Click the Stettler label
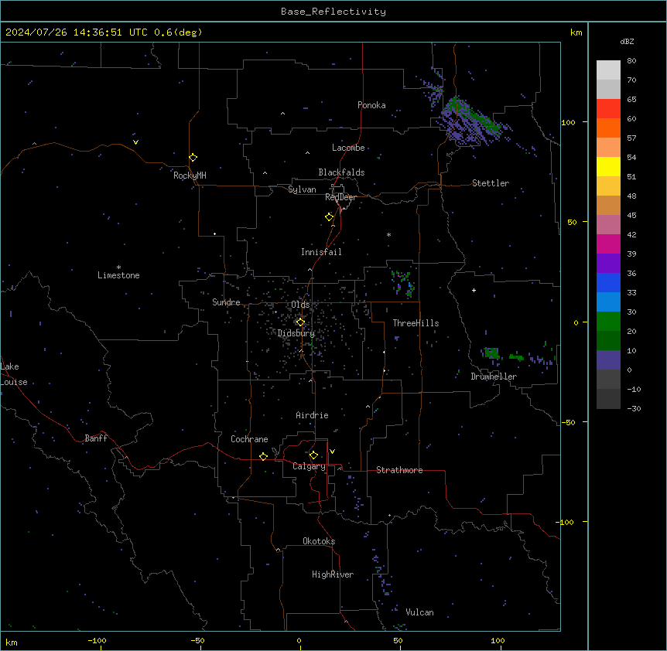Viewport: 667px width, 651px height. pyautogui.click(x=491, y=183)
